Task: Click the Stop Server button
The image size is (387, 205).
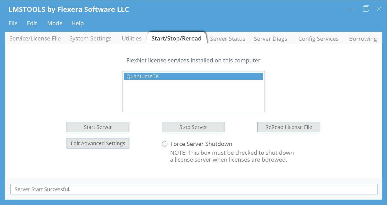Action: tap(193, 127)
